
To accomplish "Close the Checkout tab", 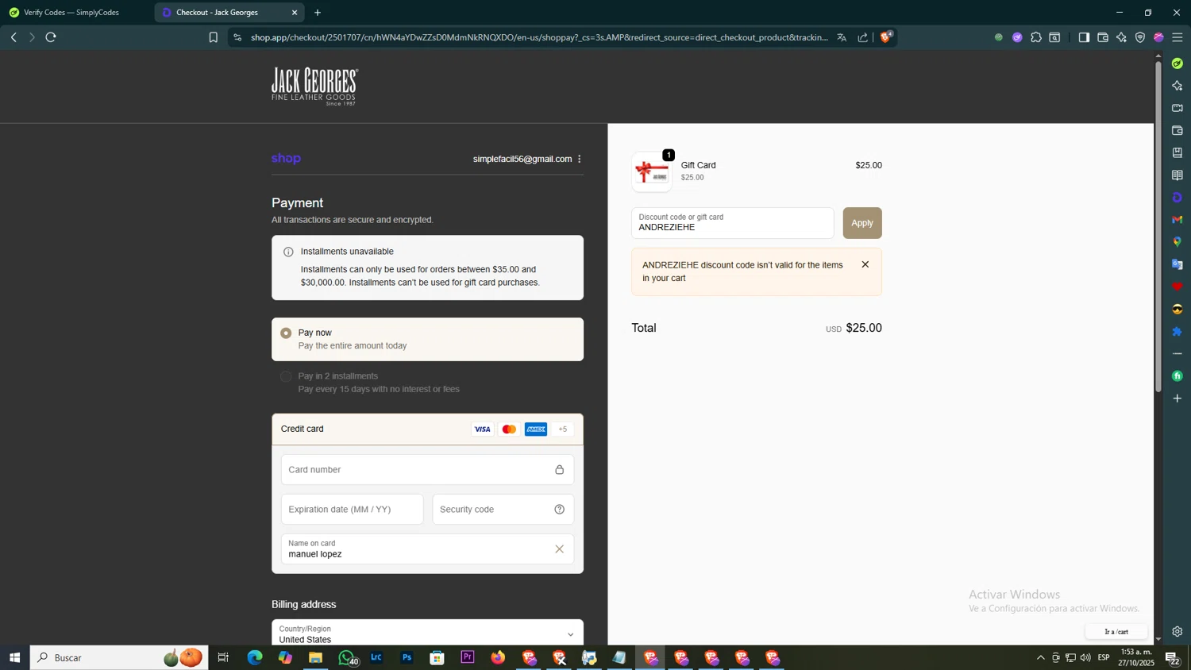I will coord(295,13).
